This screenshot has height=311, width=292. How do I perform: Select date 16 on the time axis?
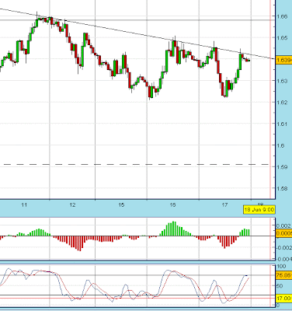[172, 205]
